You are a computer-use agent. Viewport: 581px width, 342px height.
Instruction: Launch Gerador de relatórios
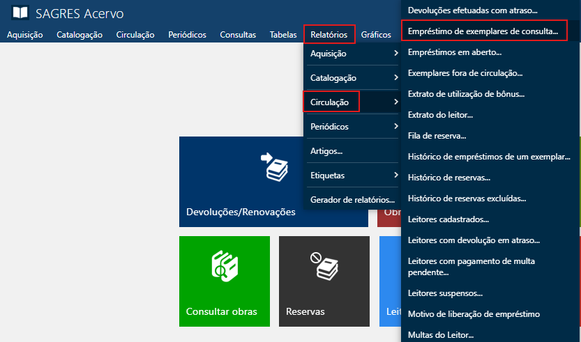point(352,199)
